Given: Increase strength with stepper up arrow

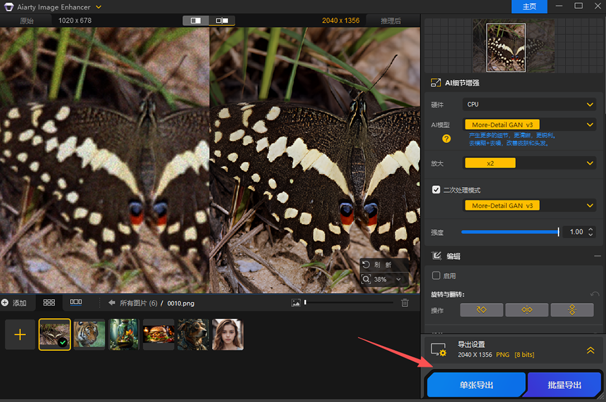Looking at the screenshot, I should point(591,229).
